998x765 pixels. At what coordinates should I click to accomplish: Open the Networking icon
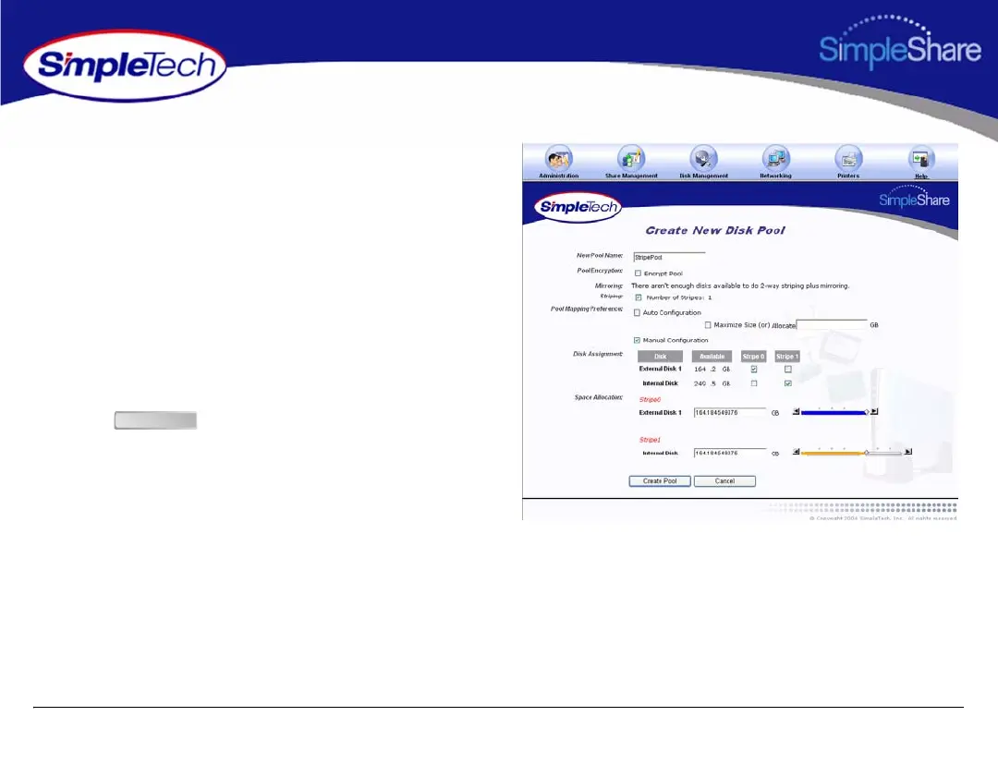coord(776,158)
